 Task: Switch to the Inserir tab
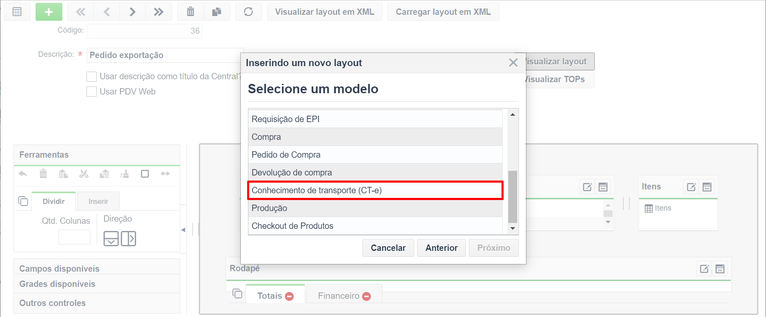[98, 201]
